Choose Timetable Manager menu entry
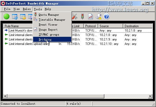156x107 pixels. point(52,20)
